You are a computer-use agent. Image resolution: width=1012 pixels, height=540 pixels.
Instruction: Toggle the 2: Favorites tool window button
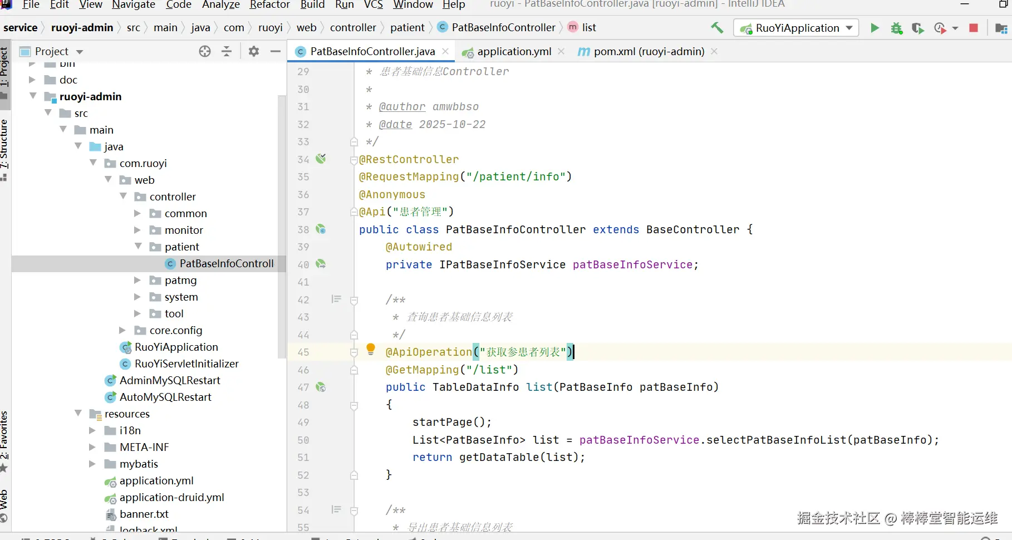pos(4,441)
